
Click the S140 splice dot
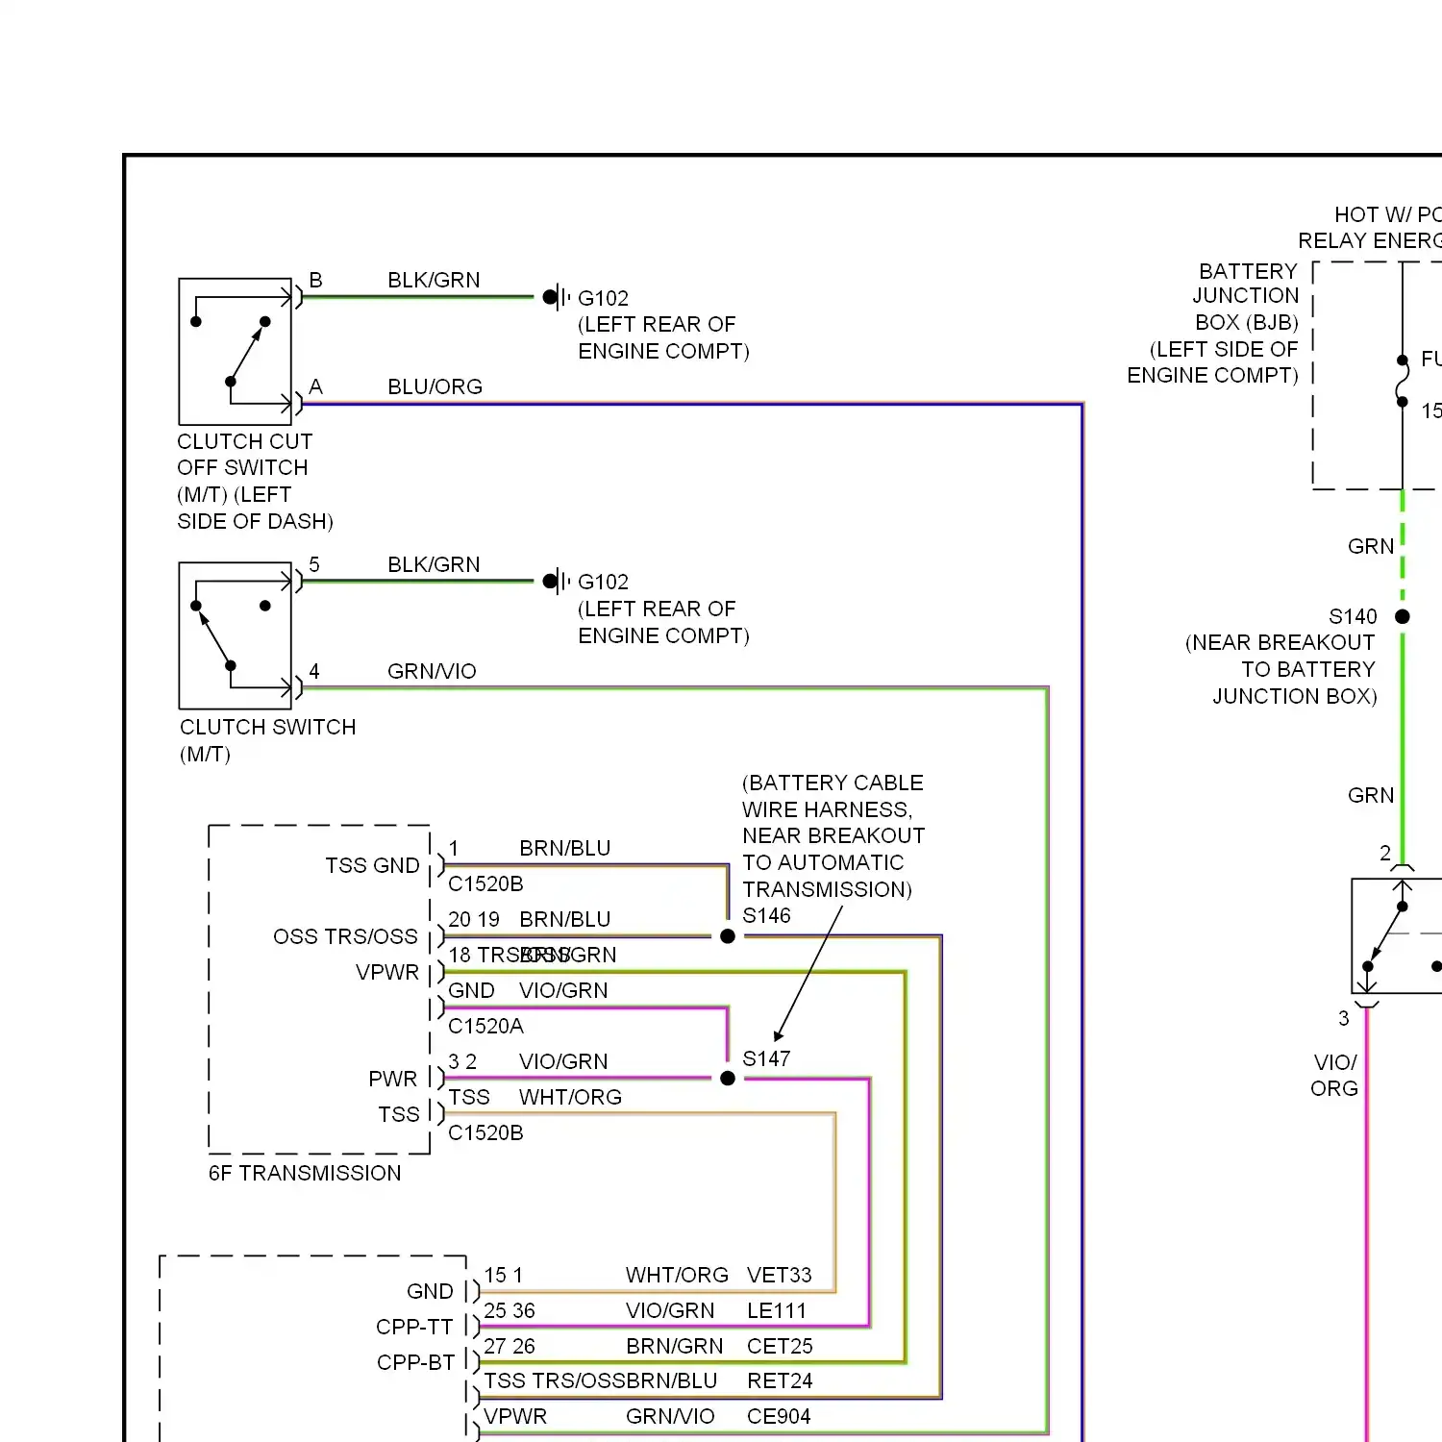point(1403,616)
